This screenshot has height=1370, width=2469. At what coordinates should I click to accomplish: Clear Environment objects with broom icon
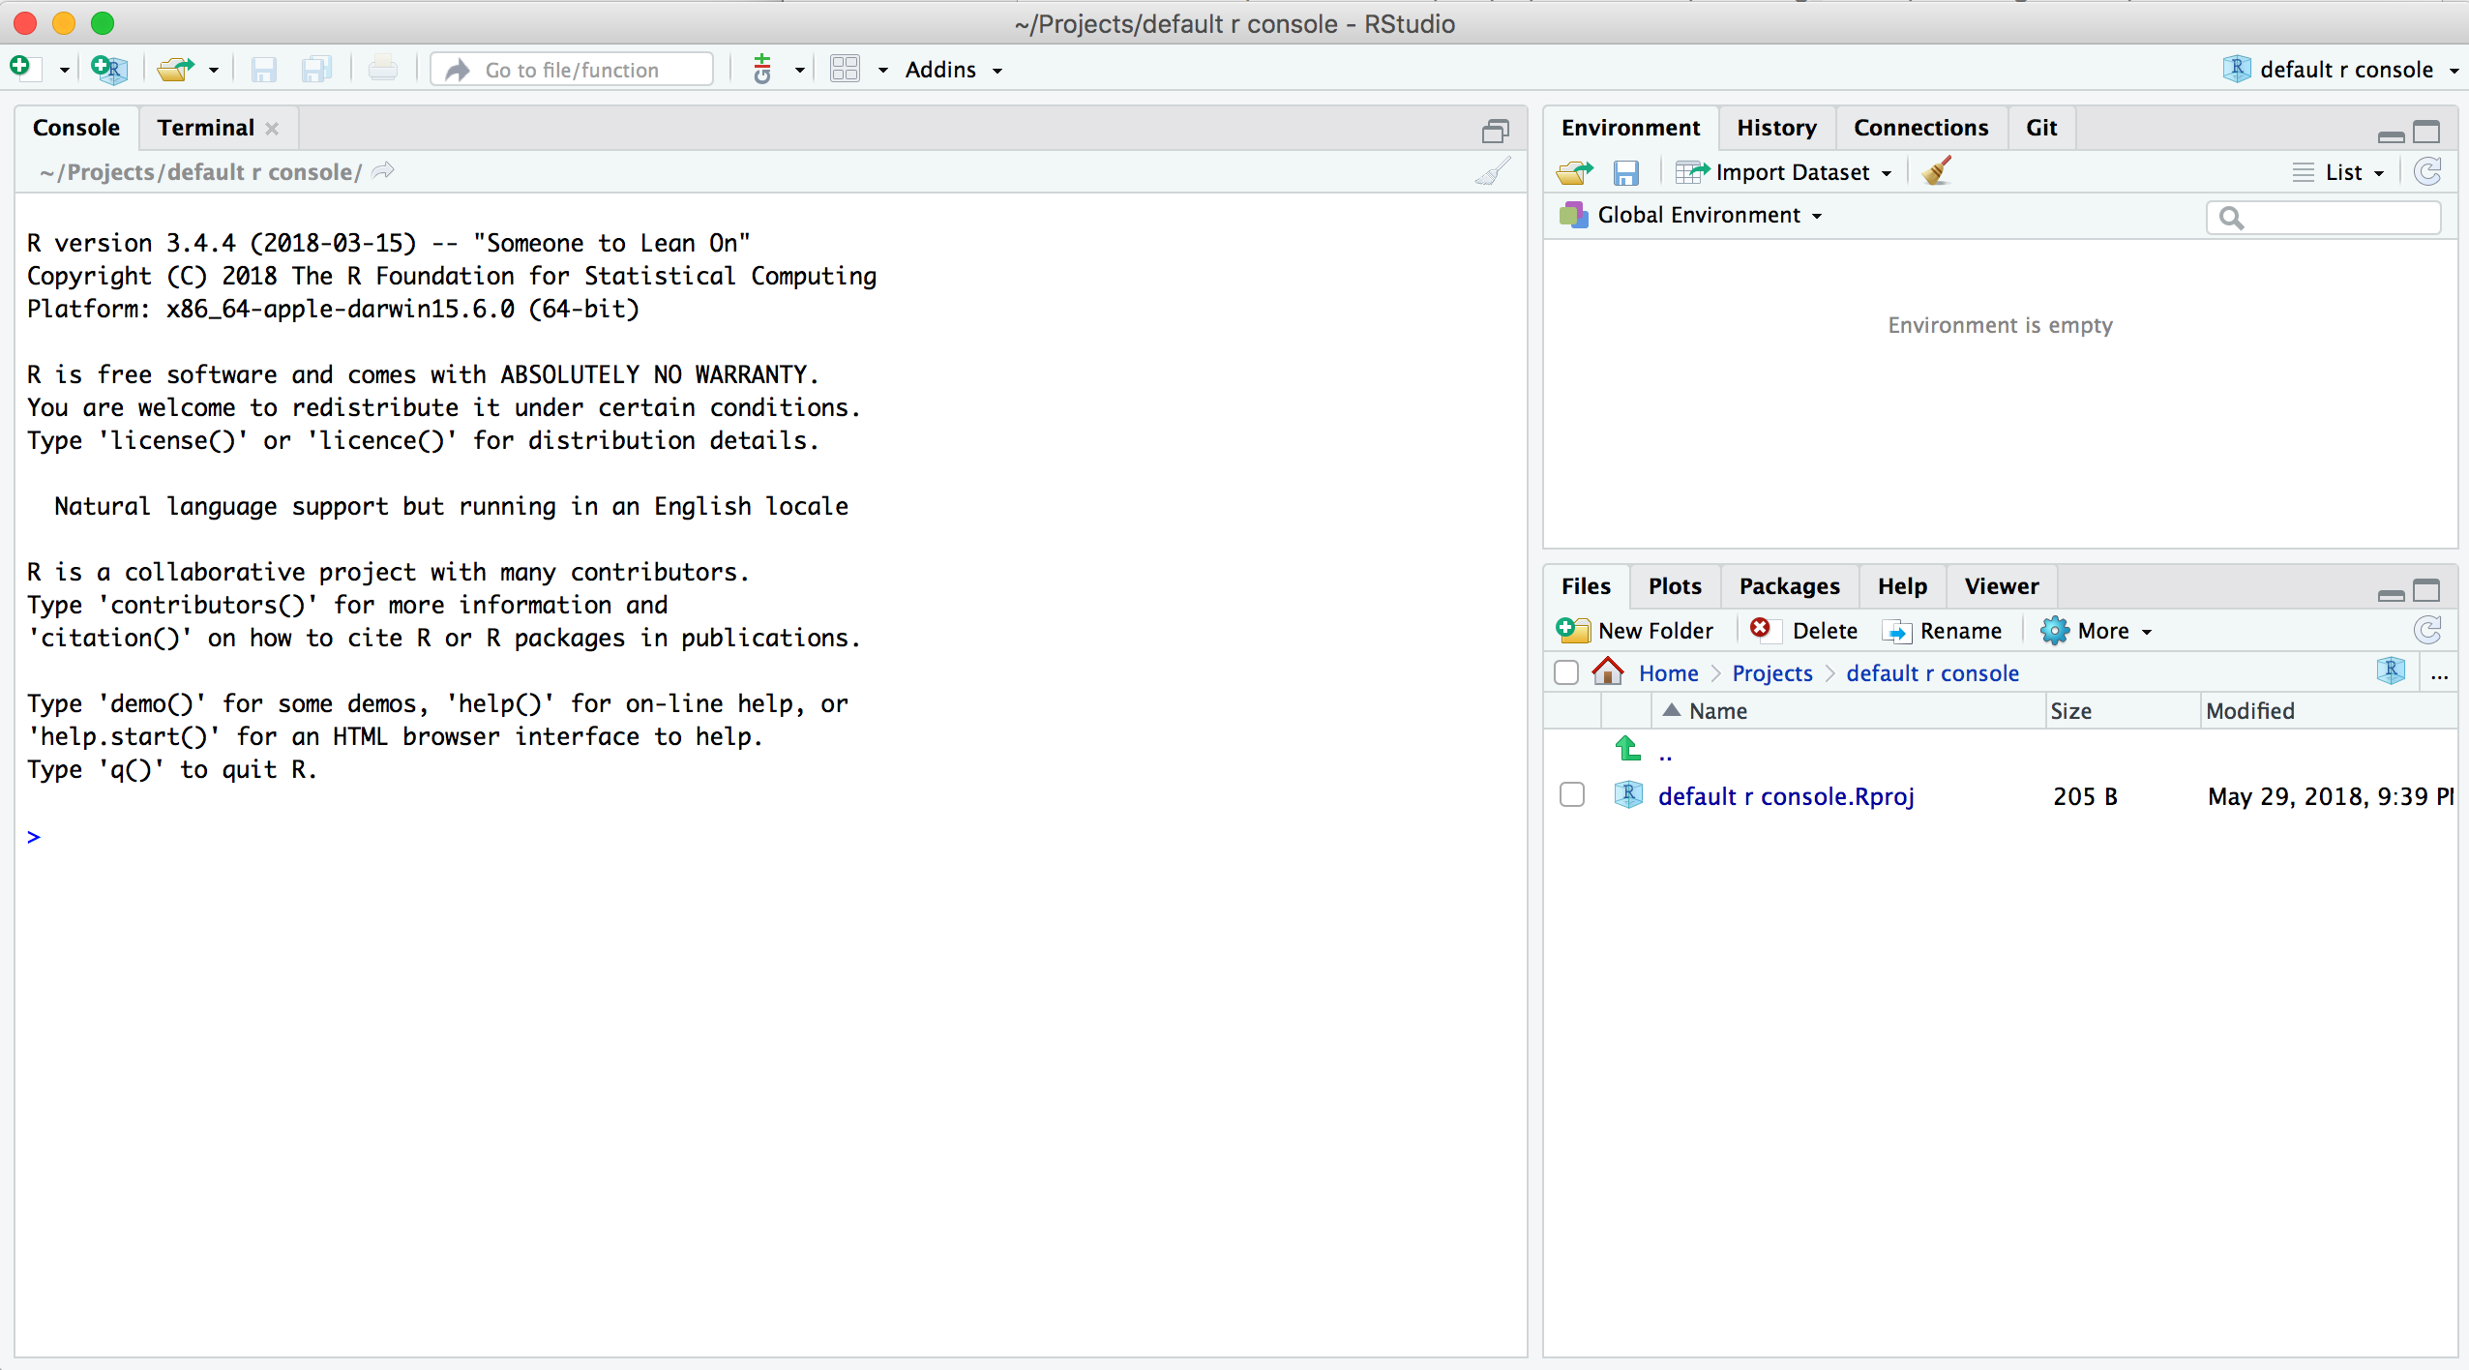tap(1937, 172)
